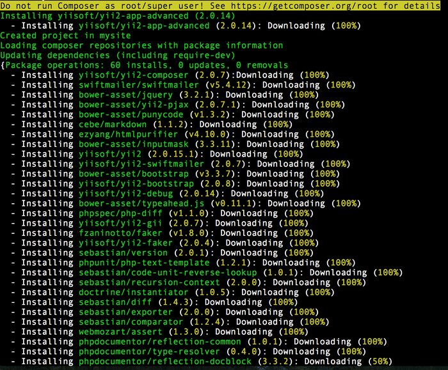The height and width of the screenshot is (370, 448).
Task: Click package name ezyang/htmlpurifier
Action: tap(128, 134)
